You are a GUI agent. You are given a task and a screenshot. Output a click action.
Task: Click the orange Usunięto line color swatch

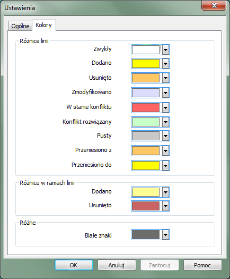[x=146, y=78]
